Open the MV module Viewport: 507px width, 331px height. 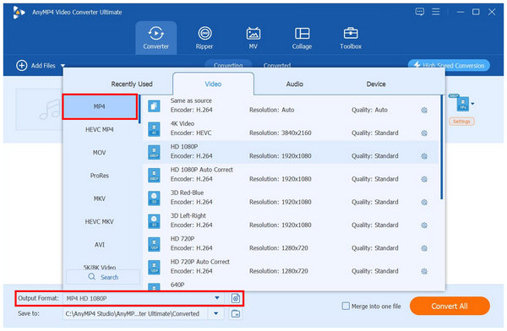[x=253, y=38]
